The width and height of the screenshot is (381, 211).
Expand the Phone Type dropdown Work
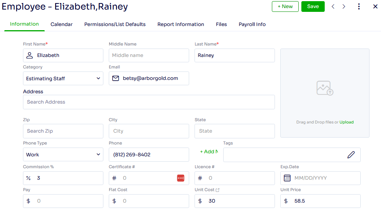point(63,154)
